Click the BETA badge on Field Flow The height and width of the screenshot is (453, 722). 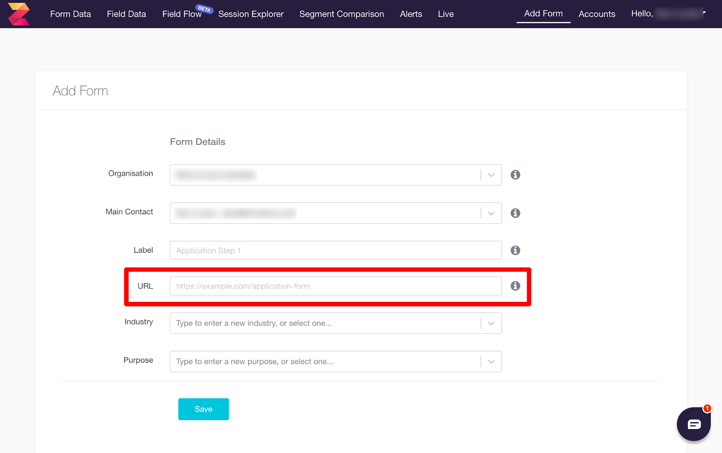pyautogui.click(x=205, y=9)
